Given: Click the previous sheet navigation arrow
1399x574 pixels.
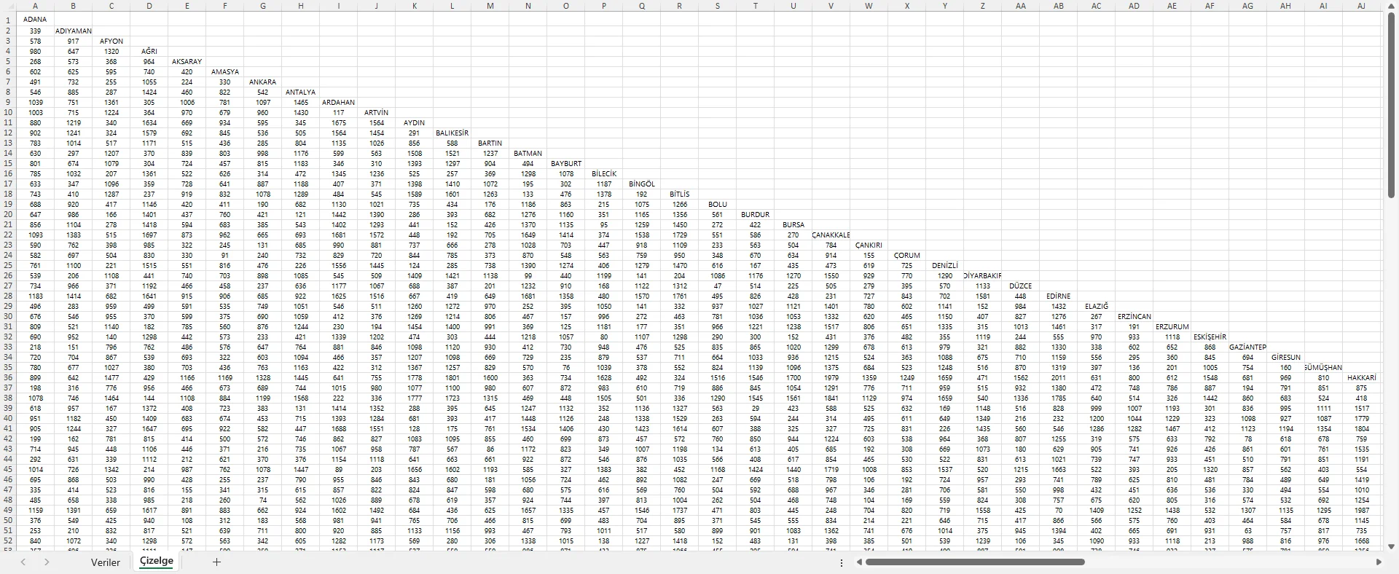Looking at the screenshot, I should [x=23, y=562].
